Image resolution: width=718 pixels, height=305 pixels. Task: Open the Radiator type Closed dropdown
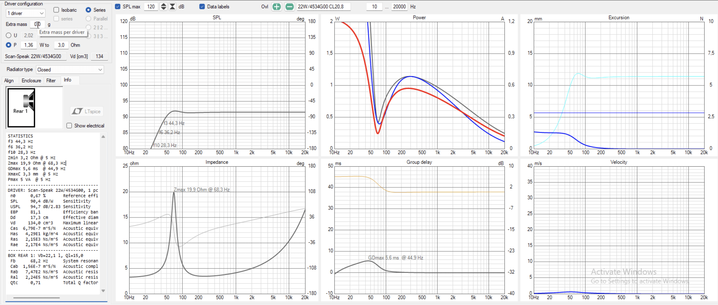tap(69, 70)
